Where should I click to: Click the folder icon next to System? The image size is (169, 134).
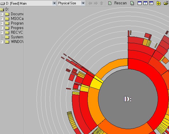tap(7, 37)
